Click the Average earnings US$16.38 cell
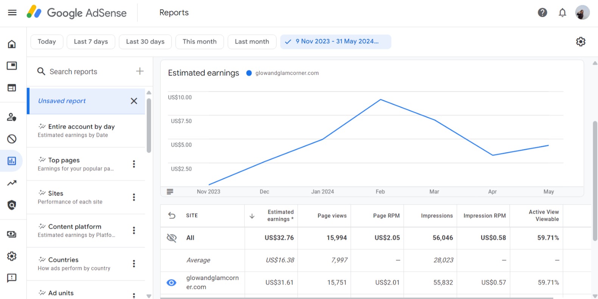The image size is (598, 299). click(280, 260)
